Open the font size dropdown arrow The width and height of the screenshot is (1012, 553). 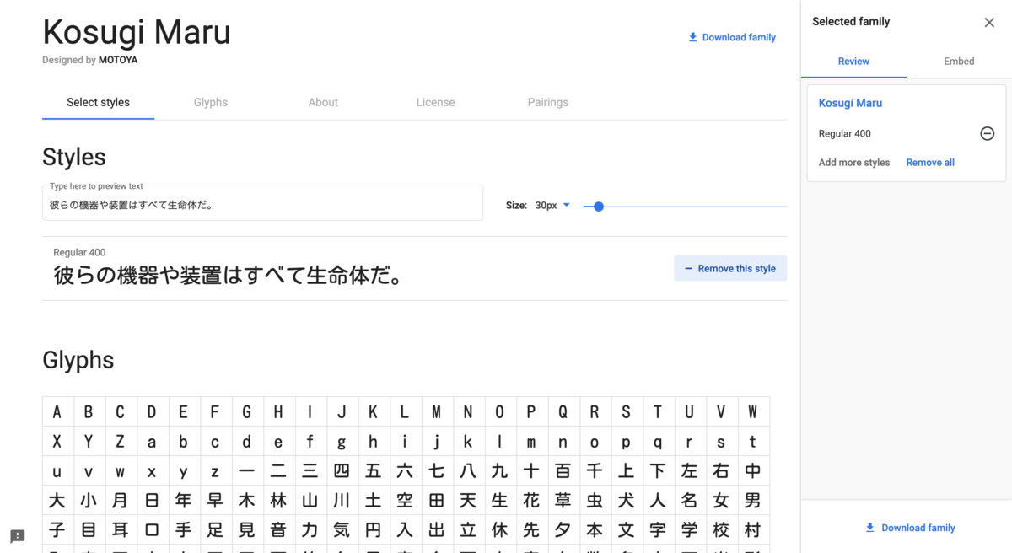[x=566, y=205]
